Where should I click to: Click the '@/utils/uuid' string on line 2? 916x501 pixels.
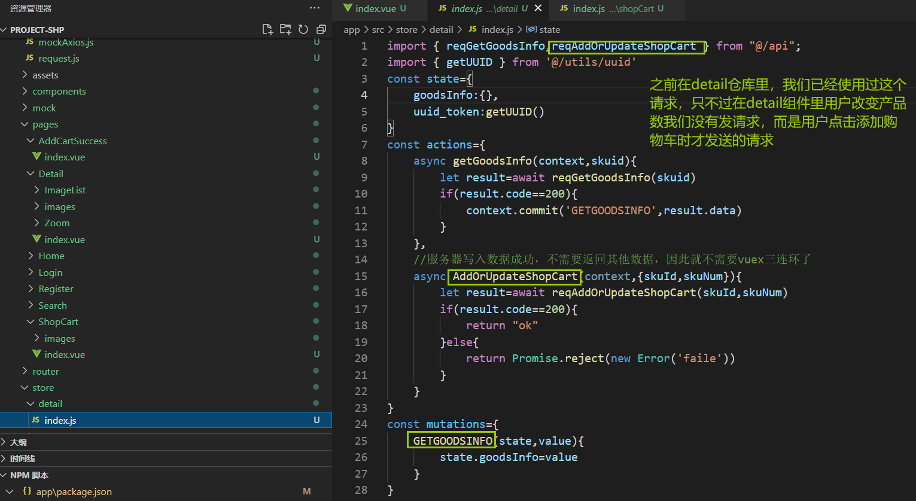click(591, 62)
